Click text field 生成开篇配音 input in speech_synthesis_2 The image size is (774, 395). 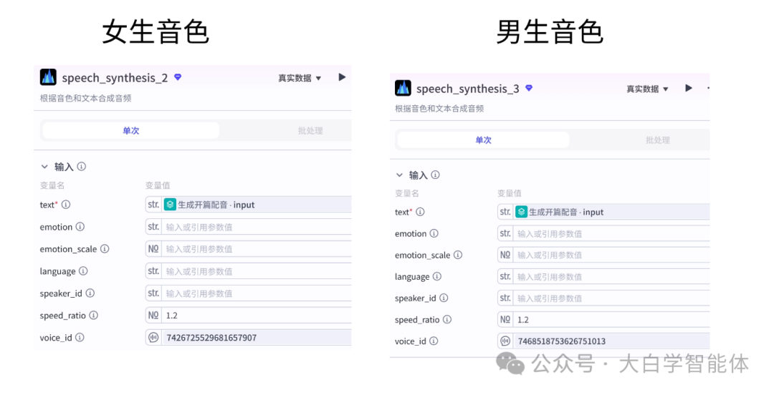pyautogui.click(x=257, y=205)
